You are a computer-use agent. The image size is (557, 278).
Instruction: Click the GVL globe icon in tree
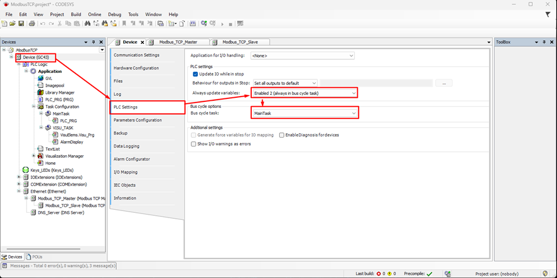pyautogui.click(x=40, y=78)
